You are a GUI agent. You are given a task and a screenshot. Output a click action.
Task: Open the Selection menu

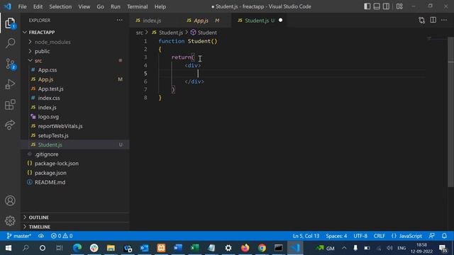pos(60,6)
